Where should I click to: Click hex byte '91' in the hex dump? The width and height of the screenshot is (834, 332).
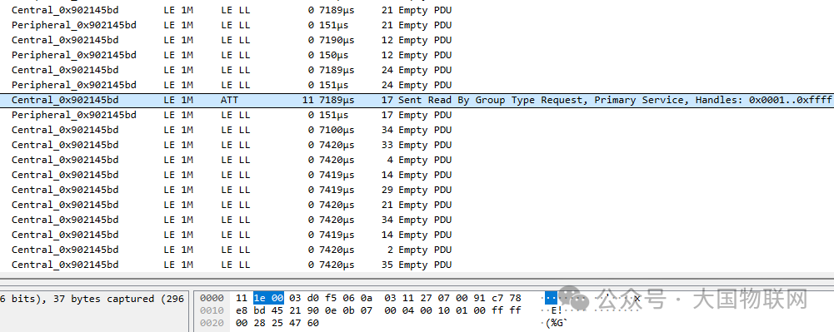point(479,298)
